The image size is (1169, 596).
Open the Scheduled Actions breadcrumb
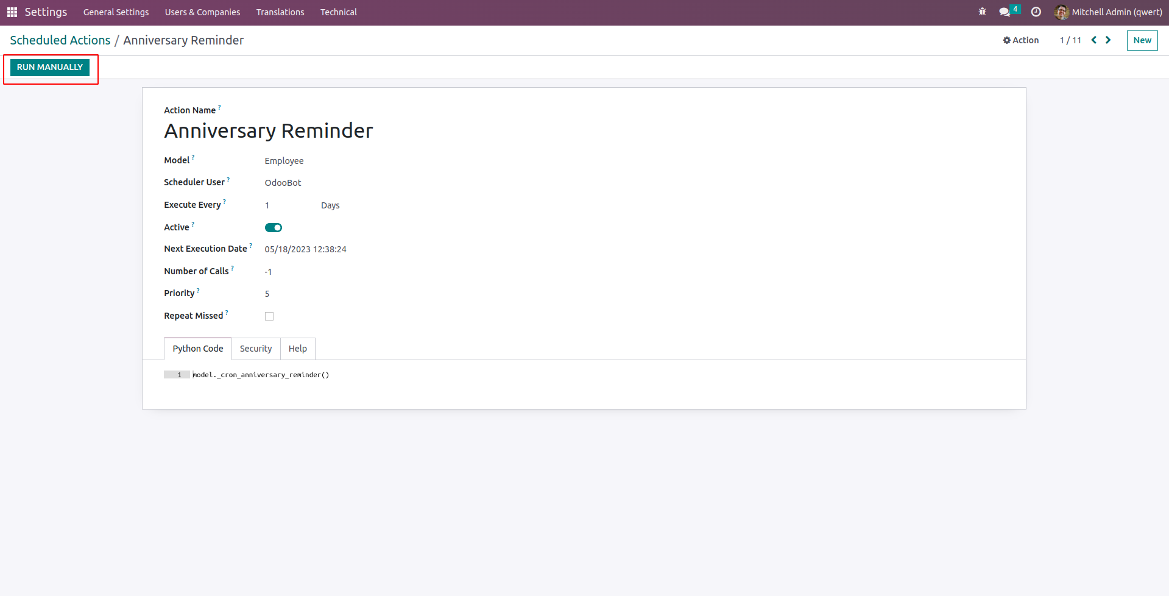60,40
